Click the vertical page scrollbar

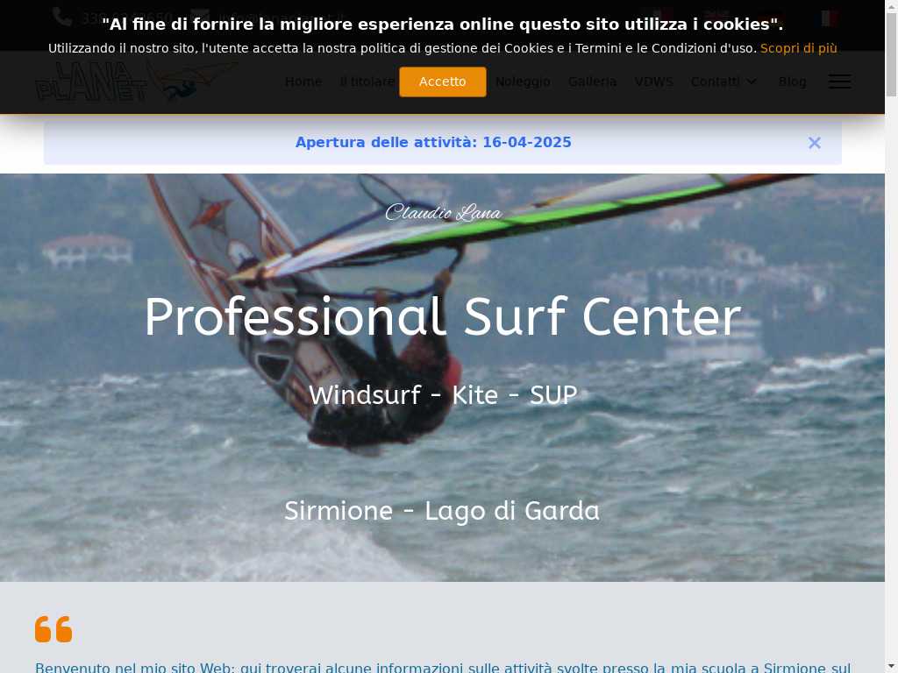[x=891, y=336]
